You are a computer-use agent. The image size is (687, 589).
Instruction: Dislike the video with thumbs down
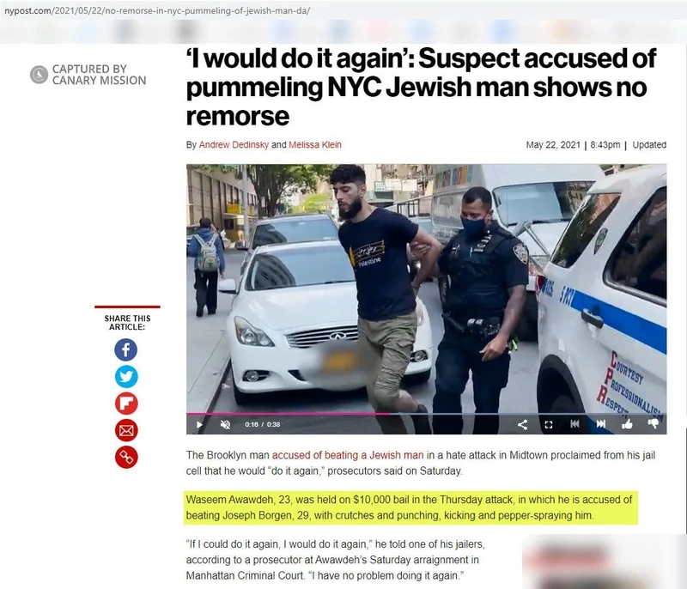(654, 423)
